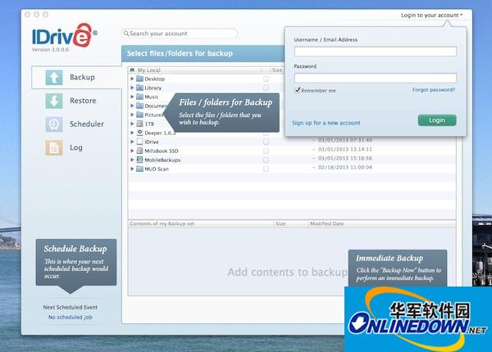Switch to the Scheduler tab

76,124
